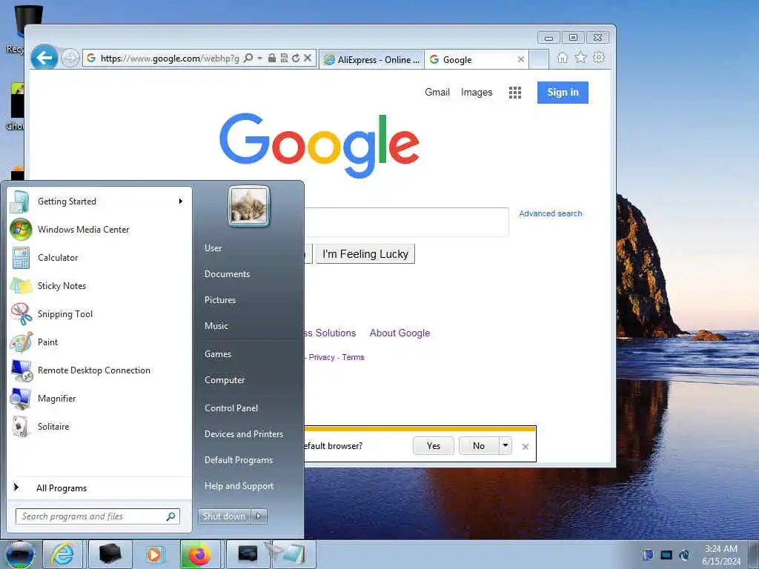The width and height of the screenshot is (759, 569).
Task: Open Calculator from Start menu
Action: (99, 257)
